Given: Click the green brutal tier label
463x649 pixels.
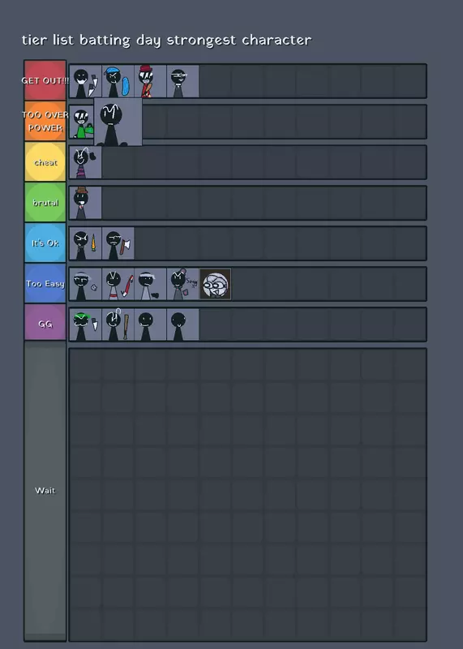Looking at the screenshot, I should pos(45,202).
